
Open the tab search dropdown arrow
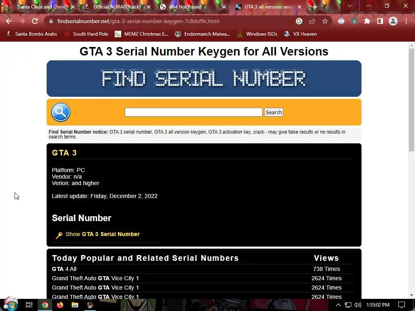coord(350,6)
